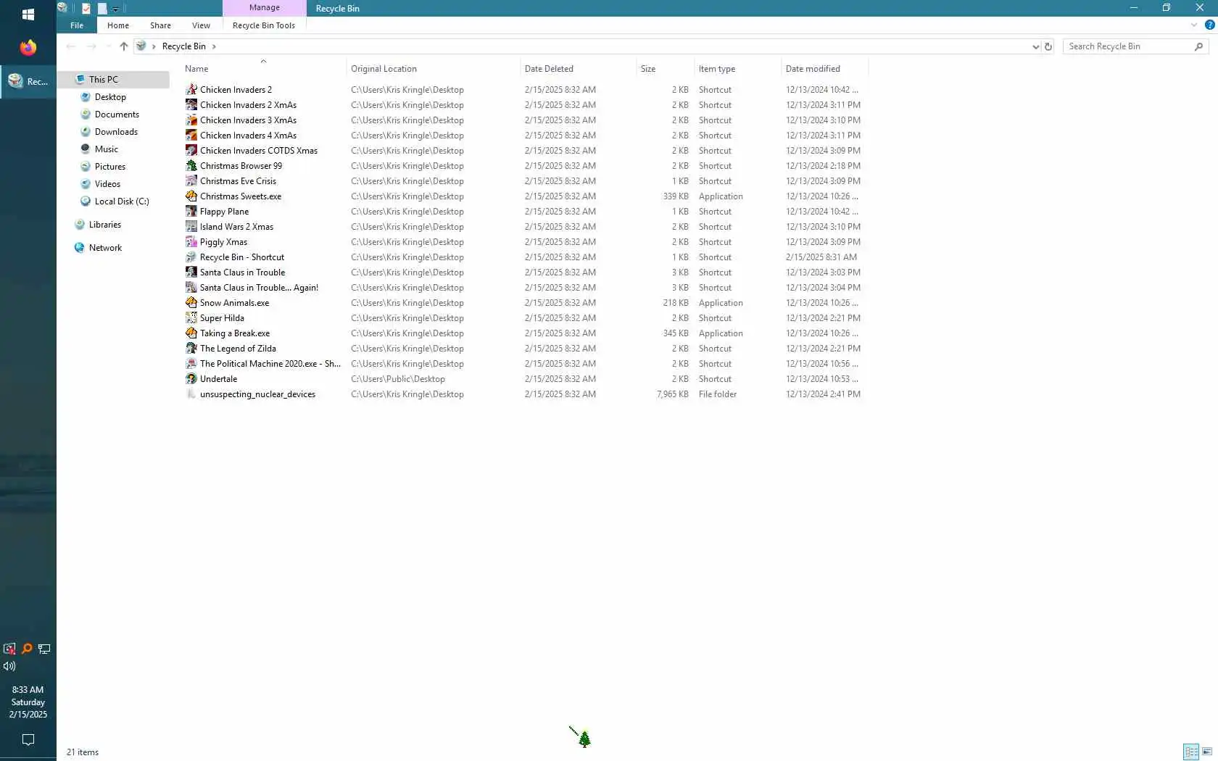
Task: Select the 'unsuspecting_nuclear_devices' folder name
Action: coord(258,394)
